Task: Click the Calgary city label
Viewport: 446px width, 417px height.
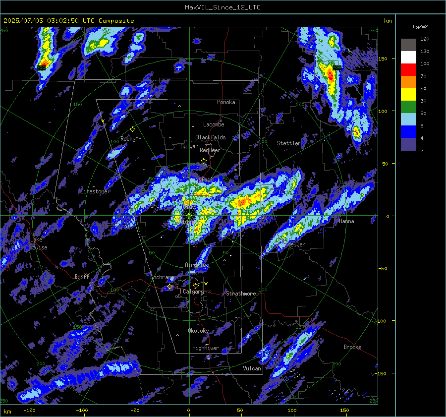Action: point(193,292)
